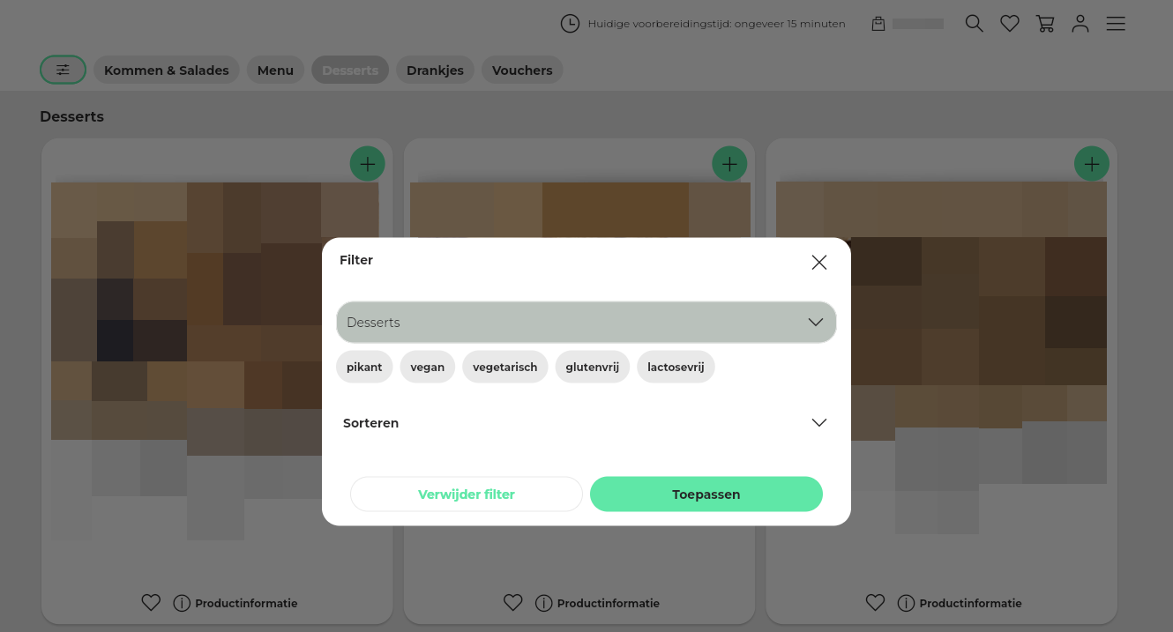Enable the vegetarisch filter chip

coord(504,367)
